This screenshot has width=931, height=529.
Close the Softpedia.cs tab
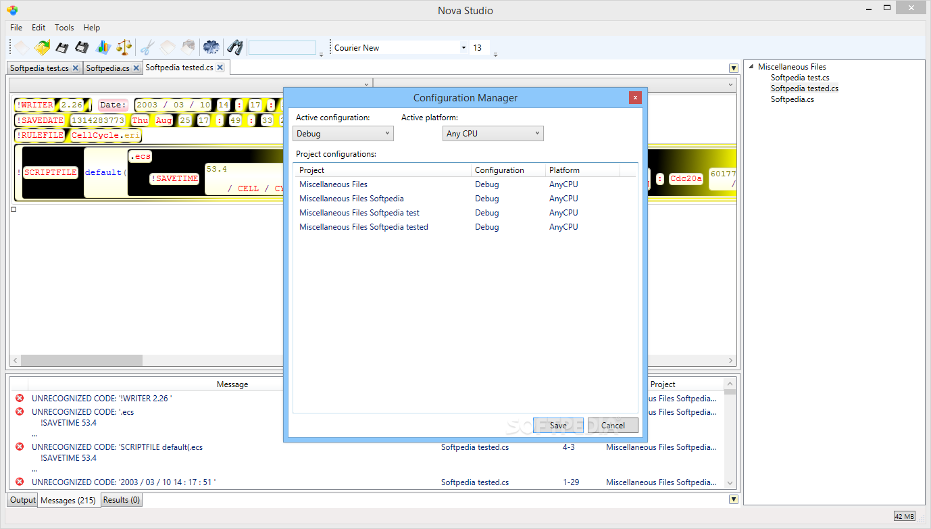coord(136,68)
